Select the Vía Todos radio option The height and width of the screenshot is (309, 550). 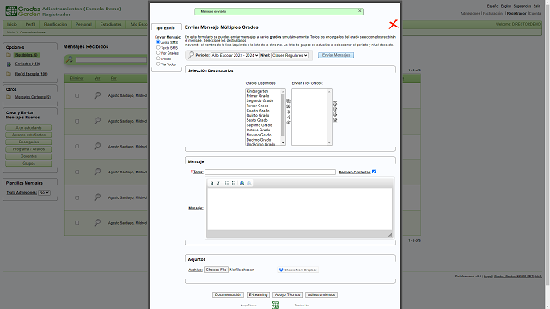click(x=158, y=64)
